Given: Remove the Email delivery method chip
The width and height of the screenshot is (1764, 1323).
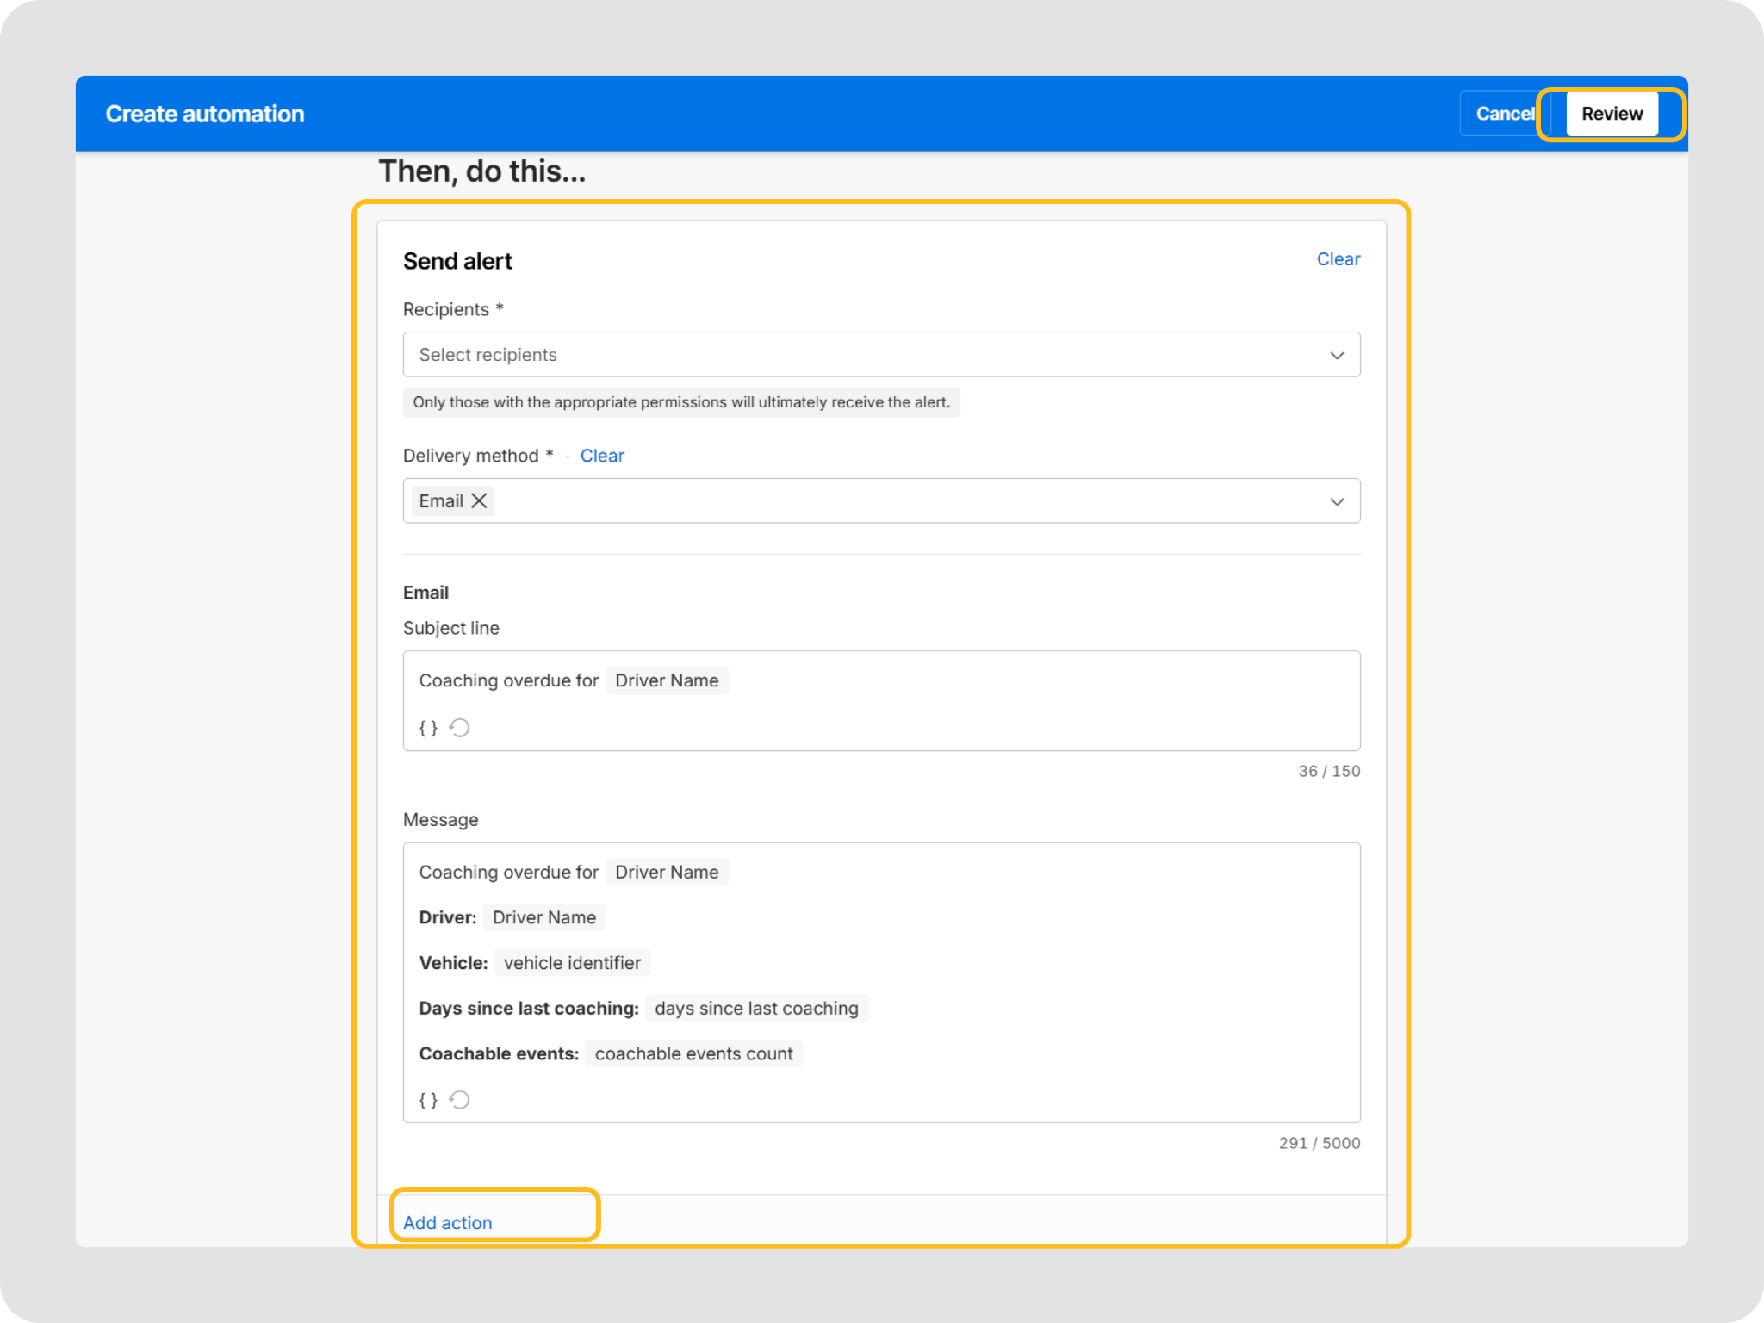Looking at the screenshot, I should click(x=480, y=500).
